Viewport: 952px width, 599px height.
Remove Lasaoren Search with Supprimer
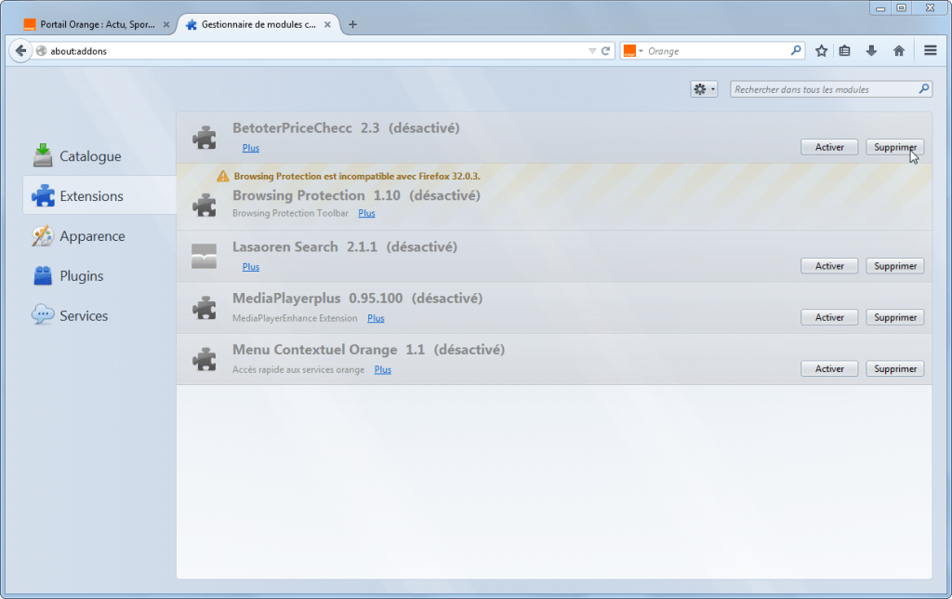pyautogui.click(x=895, y=266)
